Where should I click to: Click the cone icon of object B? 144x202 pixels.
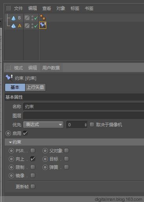pos(13,18)
